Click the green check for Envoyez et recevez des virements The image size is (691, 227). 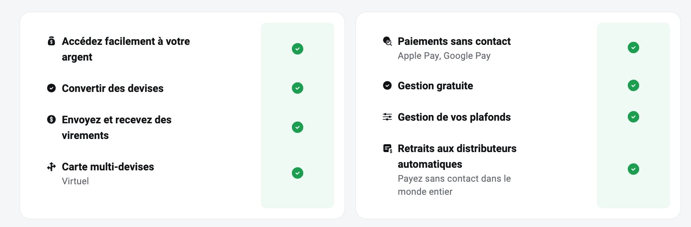[298, 127]
